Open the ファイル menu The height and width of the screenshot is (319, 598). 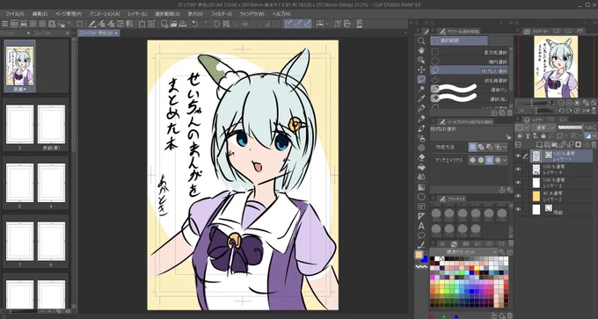click(14, 14)
